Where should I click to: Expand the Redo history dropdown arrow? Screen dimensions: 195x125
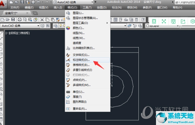51,2
